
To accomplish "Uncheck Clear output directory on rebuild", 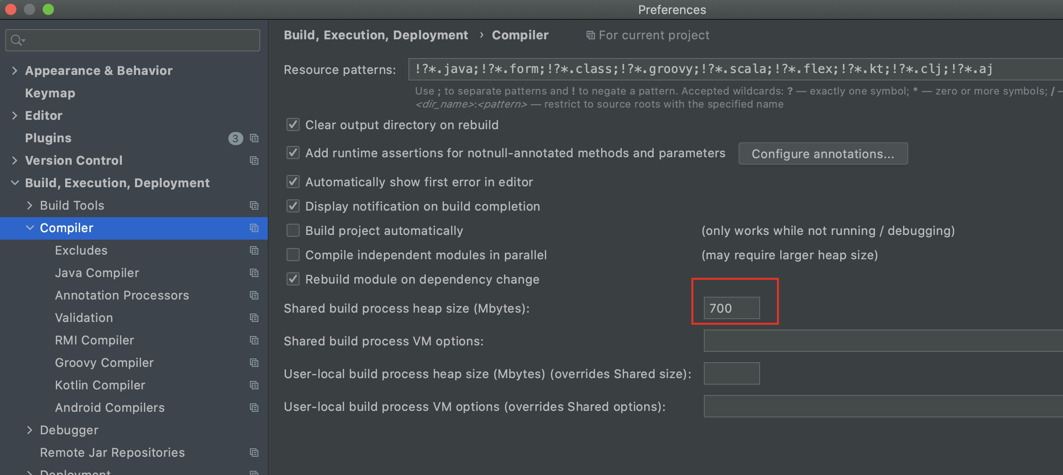I will click(x=293, y=124).
